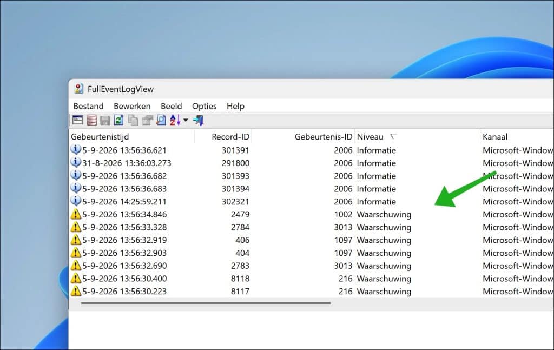This screenshot has width=554, height=350.
Task: Open the Help menu
Action: click(x=235, y=106)
